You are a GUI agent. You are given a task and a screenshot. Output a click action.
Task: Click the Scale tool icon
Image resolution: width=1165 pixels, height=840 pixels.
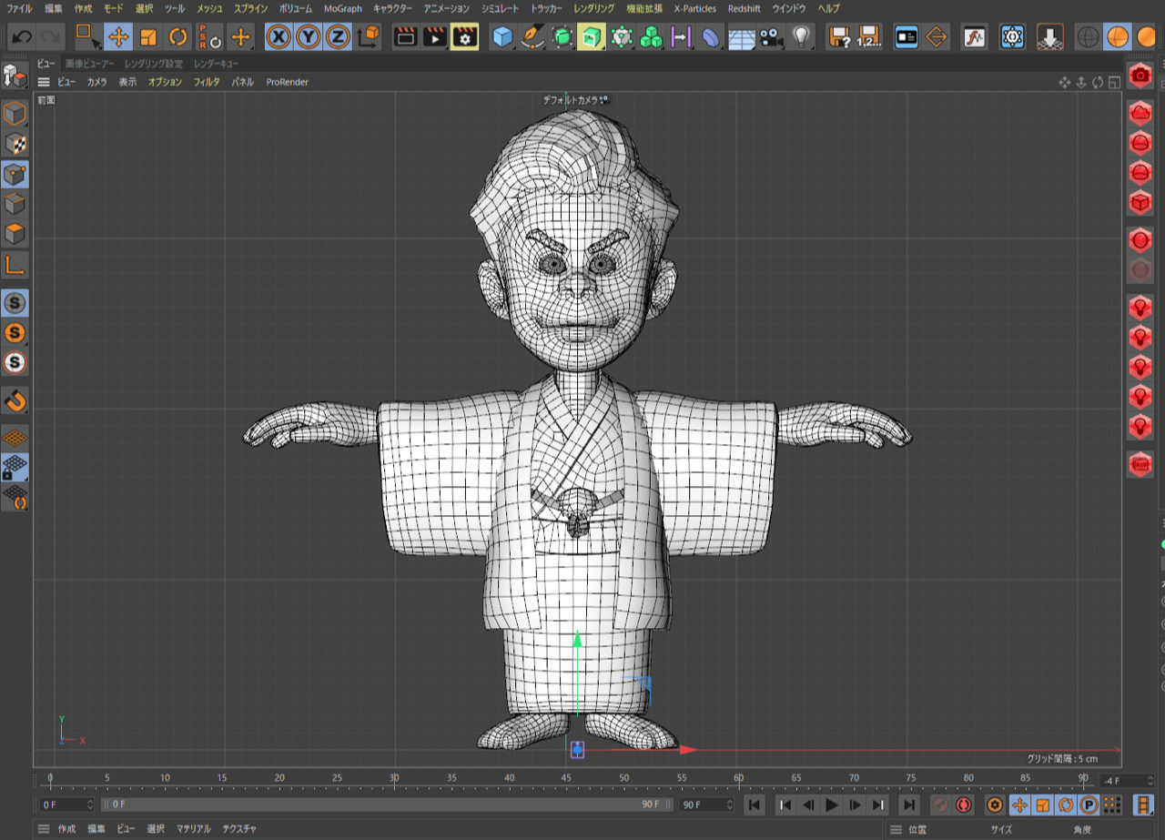tap(148, 37)
